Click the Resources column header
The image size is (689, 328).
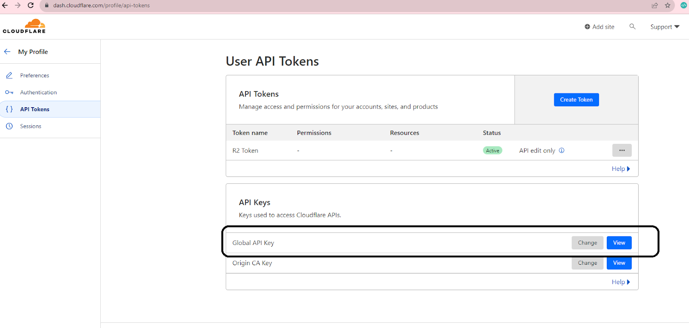[404, 133]
